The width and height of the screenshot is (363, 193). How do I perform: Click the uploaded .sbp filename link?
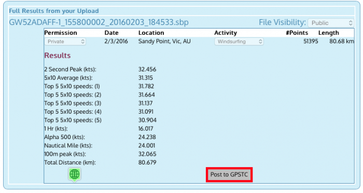tap(99, 22)
